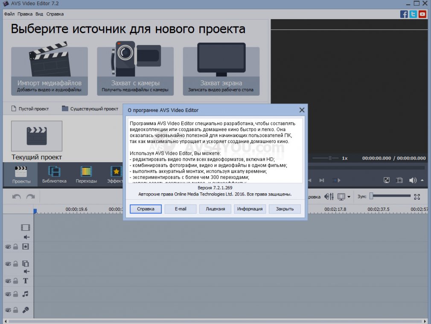Create a new project via Пустой проект
This screenshot has height=324, width=431.
pos(30,109)
